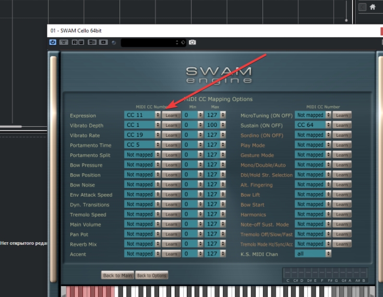
Task: Open Expression CC 11 dropdown
Action: (142, 115)
